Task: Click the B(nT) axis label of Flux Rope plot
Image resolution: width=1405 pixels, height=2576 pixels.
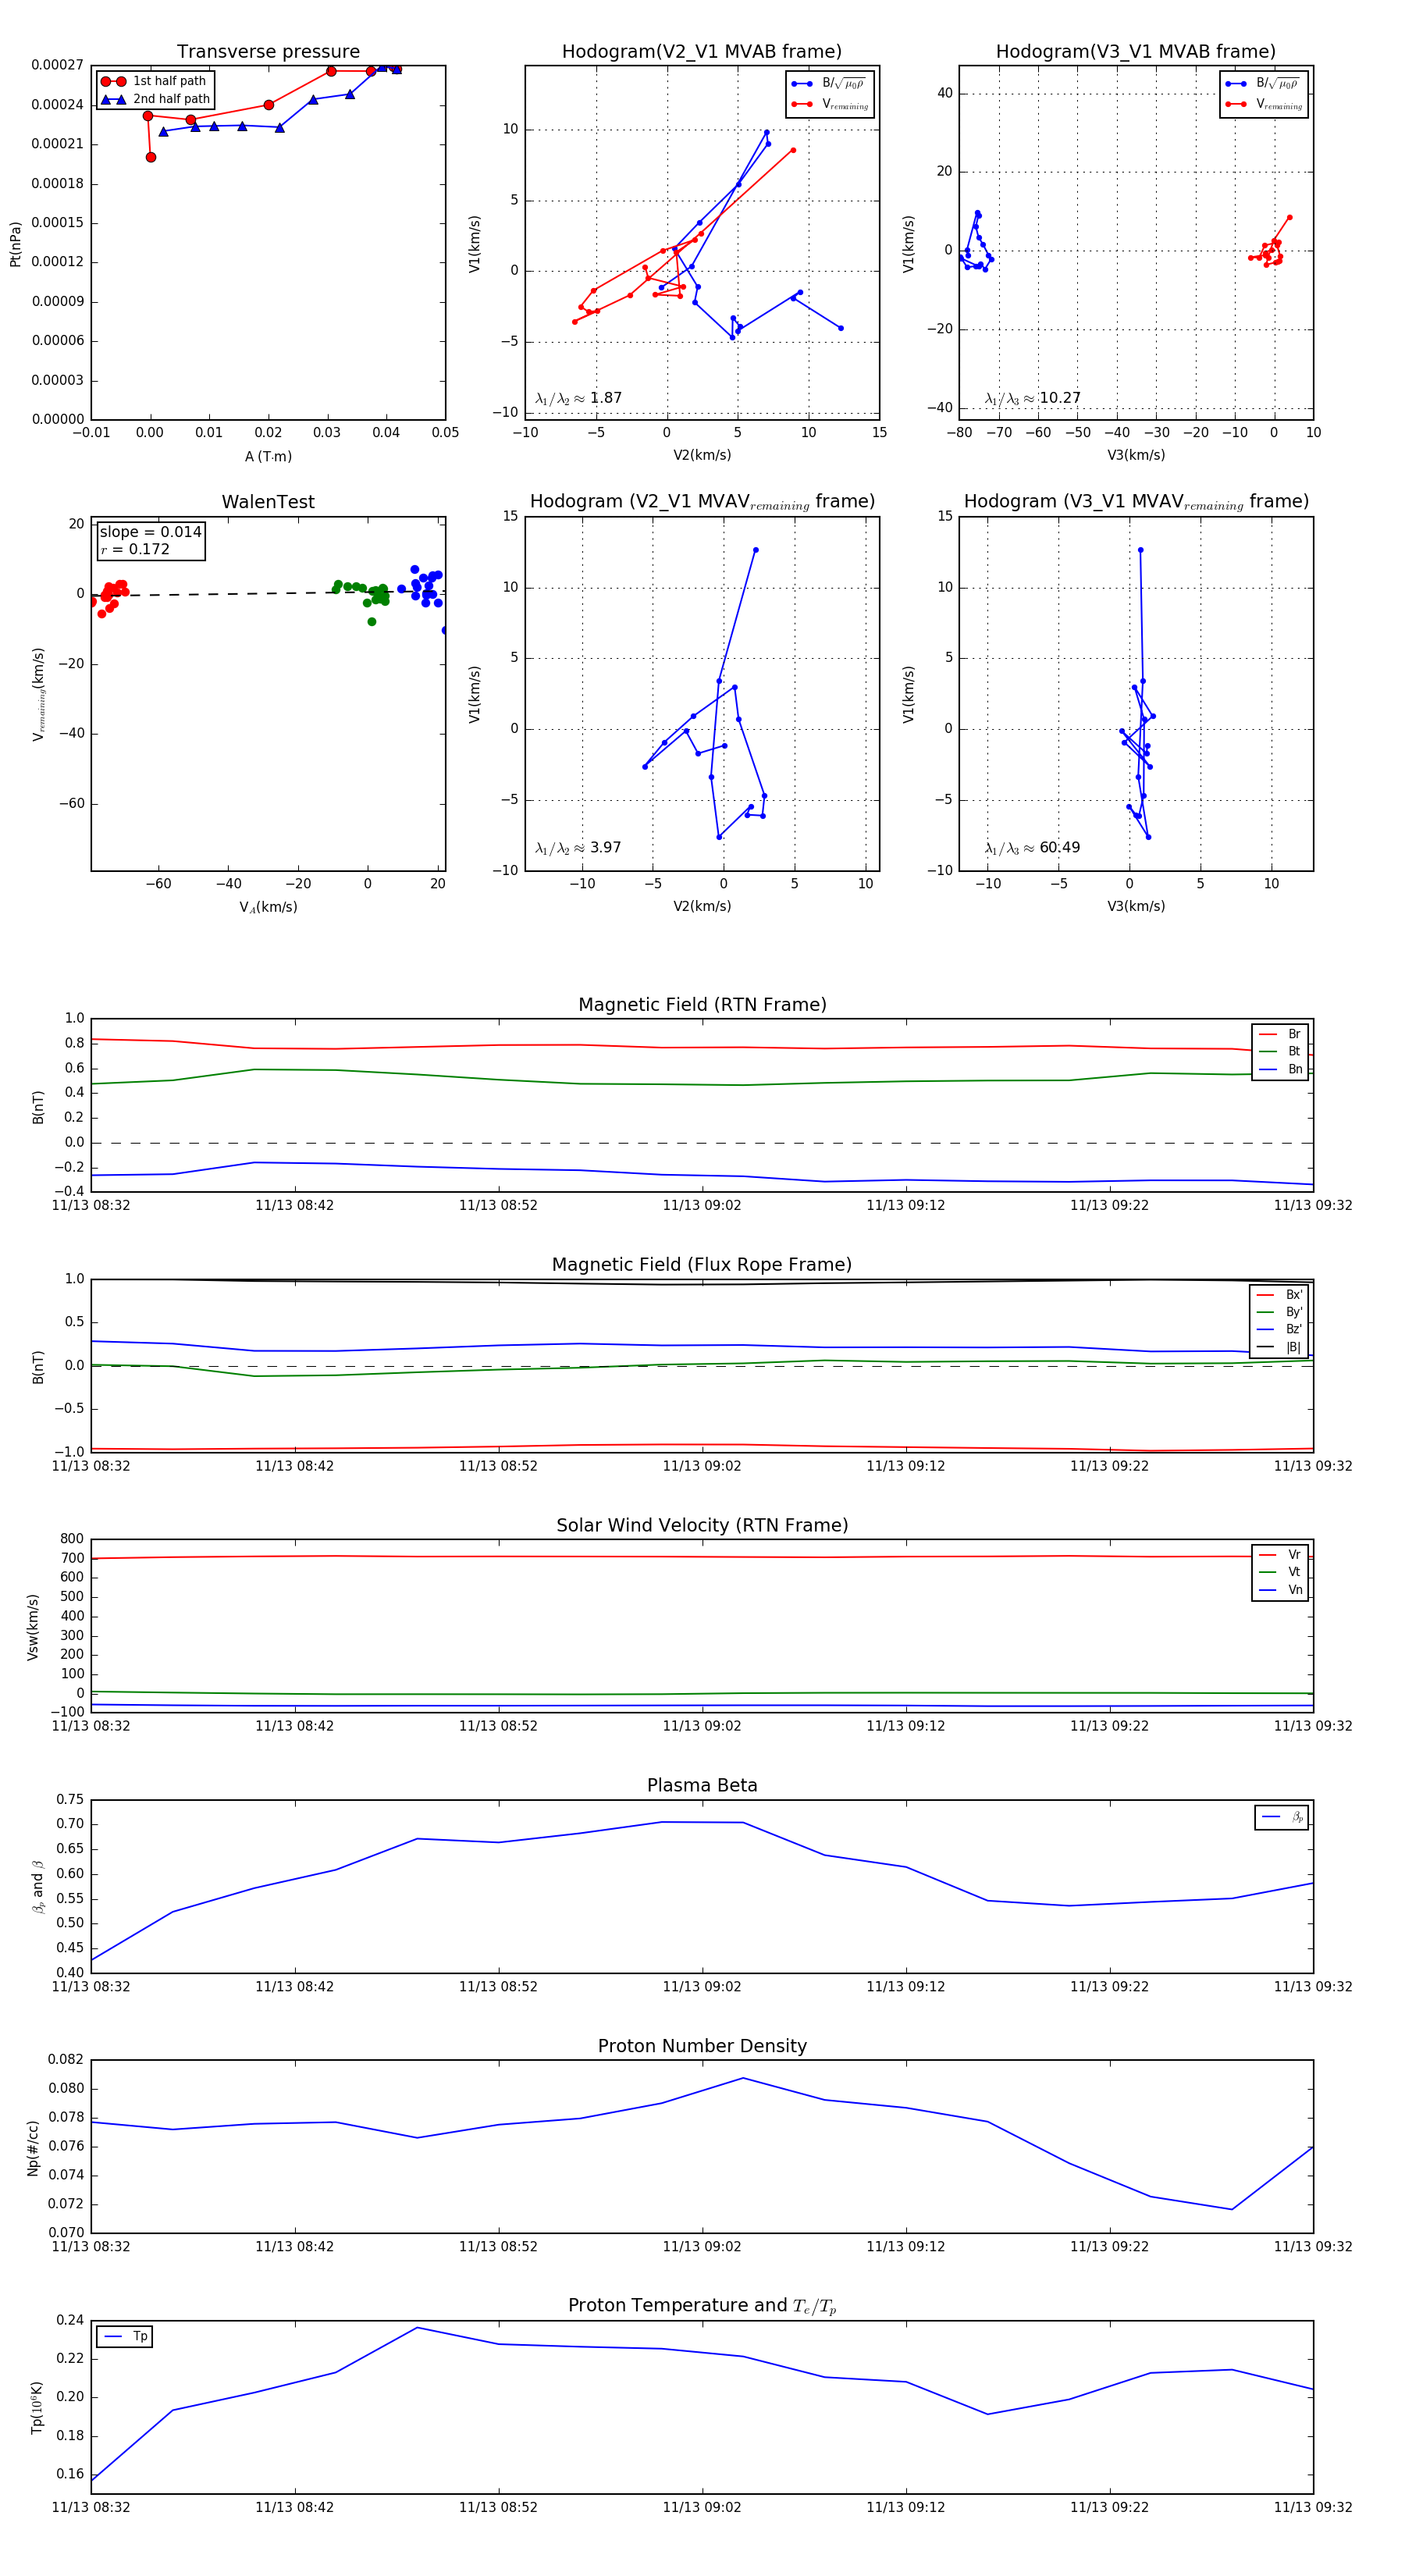Action: (x=38, y=1367)
